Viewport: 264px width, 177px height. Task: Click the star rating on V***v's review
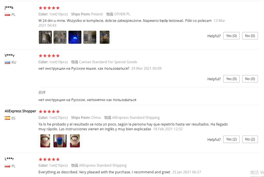[x=49, y=56]
